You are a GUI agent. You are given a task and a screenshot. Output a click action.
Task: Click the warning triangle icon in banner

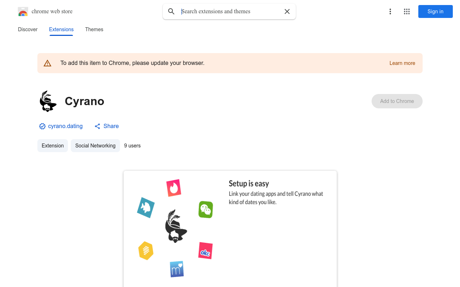tap(47, 63)
